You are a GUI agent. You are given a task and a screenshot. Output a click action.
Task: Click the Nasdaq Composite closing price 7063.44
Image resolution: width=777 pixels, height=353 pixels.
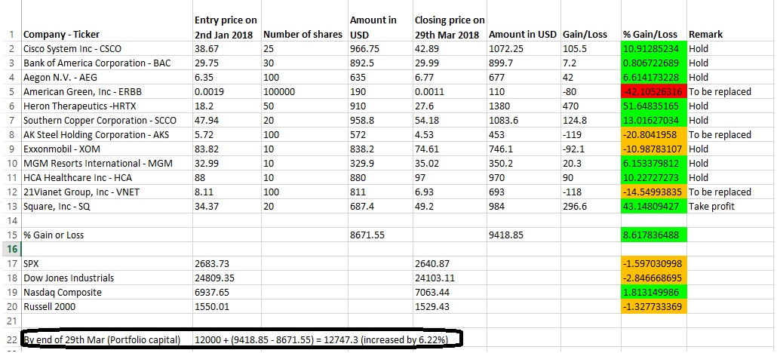[x=434, y=292]
